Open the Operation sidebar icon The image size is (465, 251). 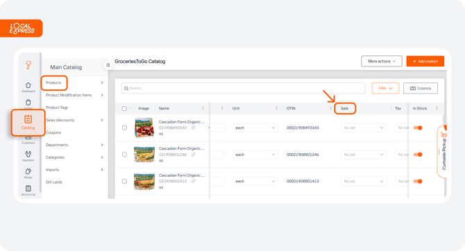(x=28, y=156)
